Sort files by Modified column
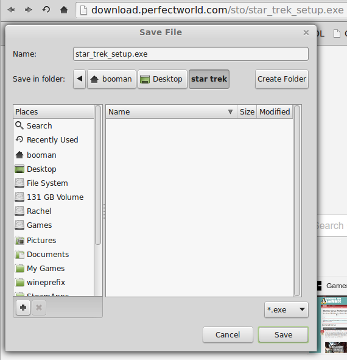Viewport: 347px width, 360px height. pos(275,112)
